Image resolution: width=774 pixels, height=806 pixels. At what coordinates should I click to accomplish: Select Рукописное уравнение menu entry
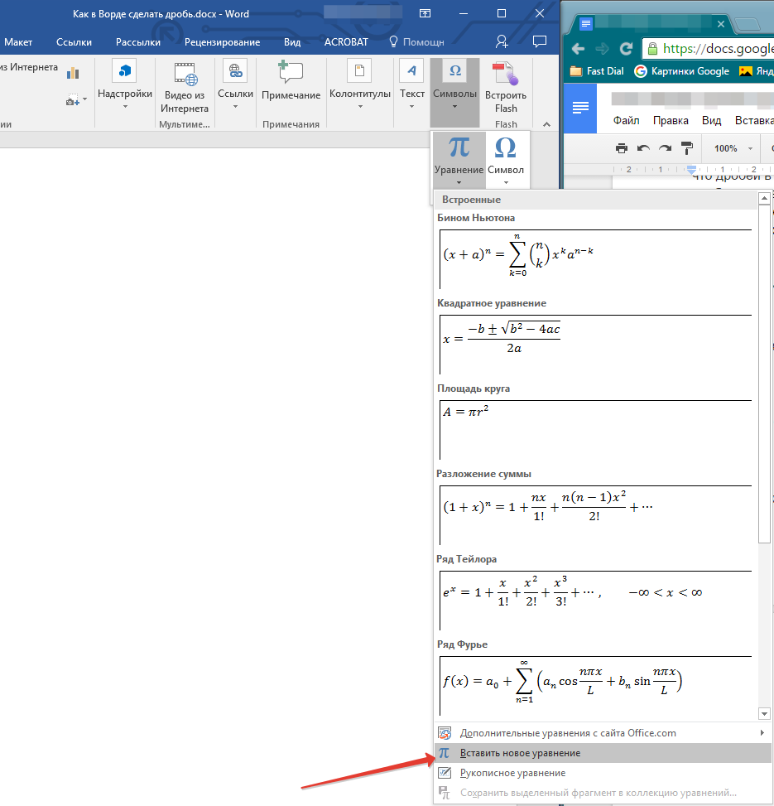pos(603,773)
